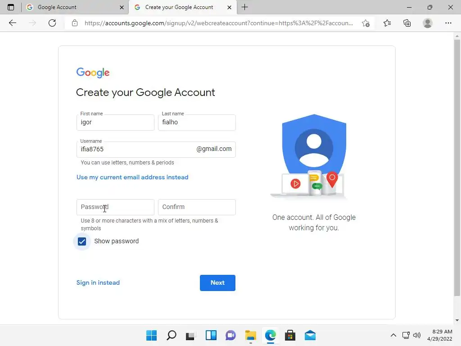Image resolution: width=461 pixels, height=346 pixels.
Task: Click the Sign in instead link
Action: click(x=98, y=282)
